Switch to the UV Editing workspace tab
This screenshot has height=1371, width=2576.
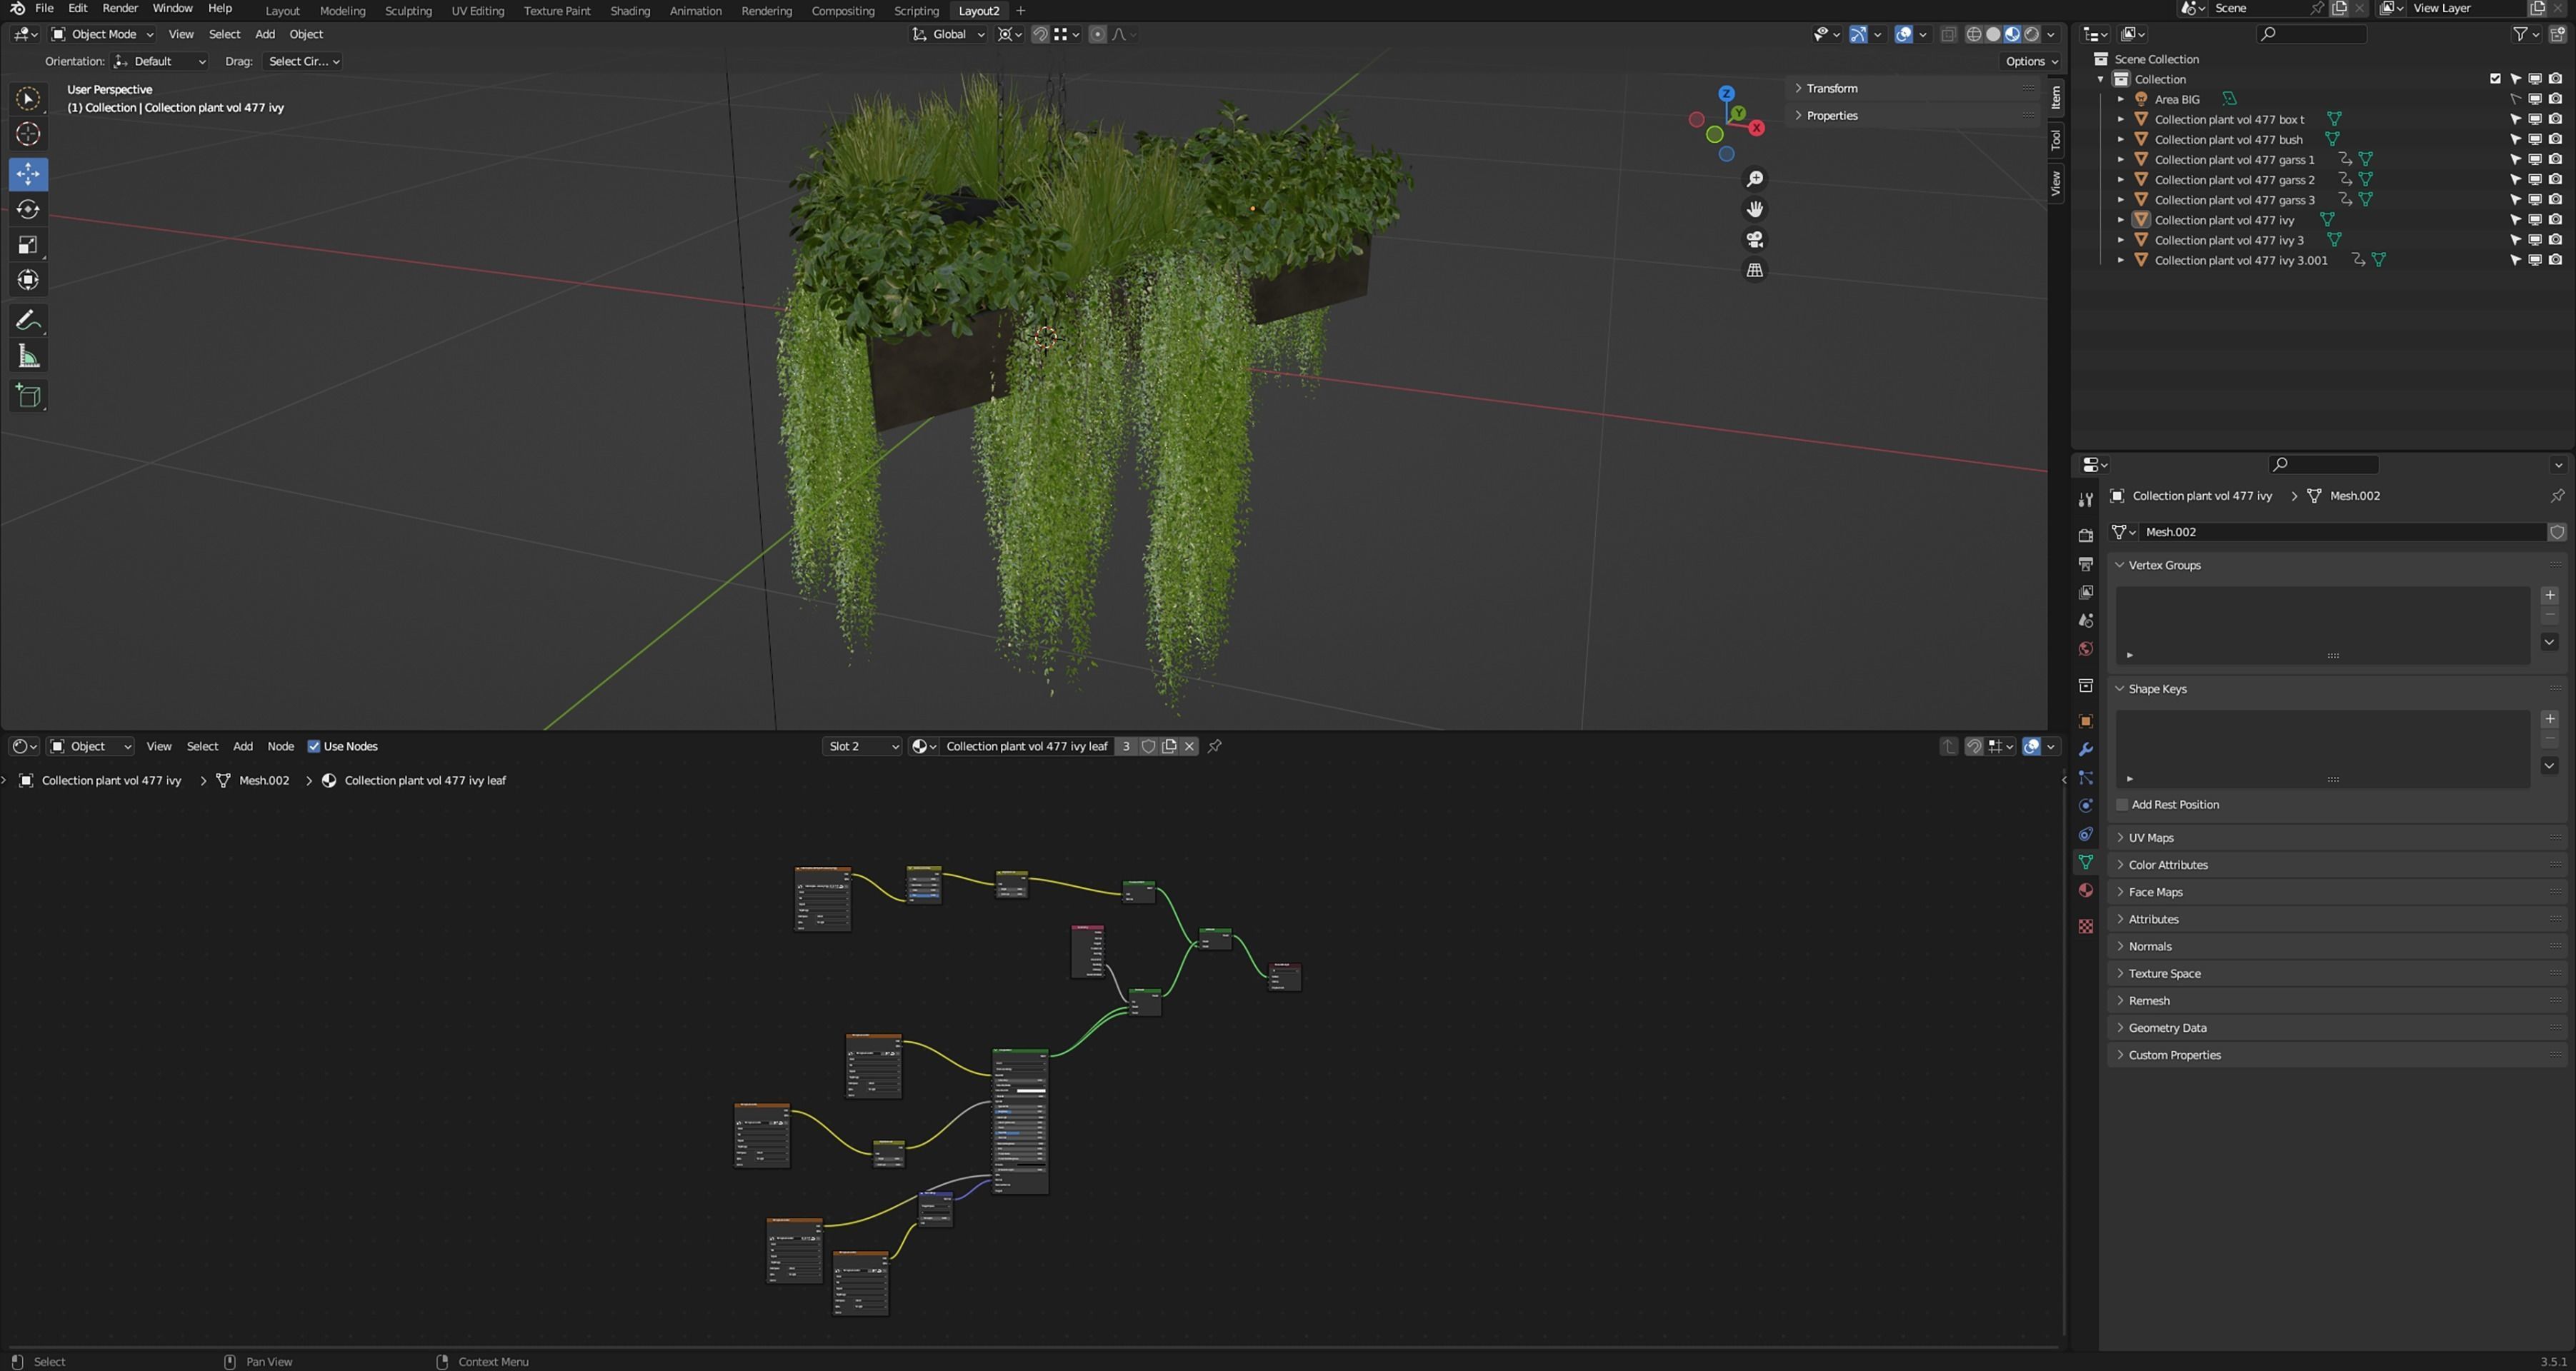477,11
